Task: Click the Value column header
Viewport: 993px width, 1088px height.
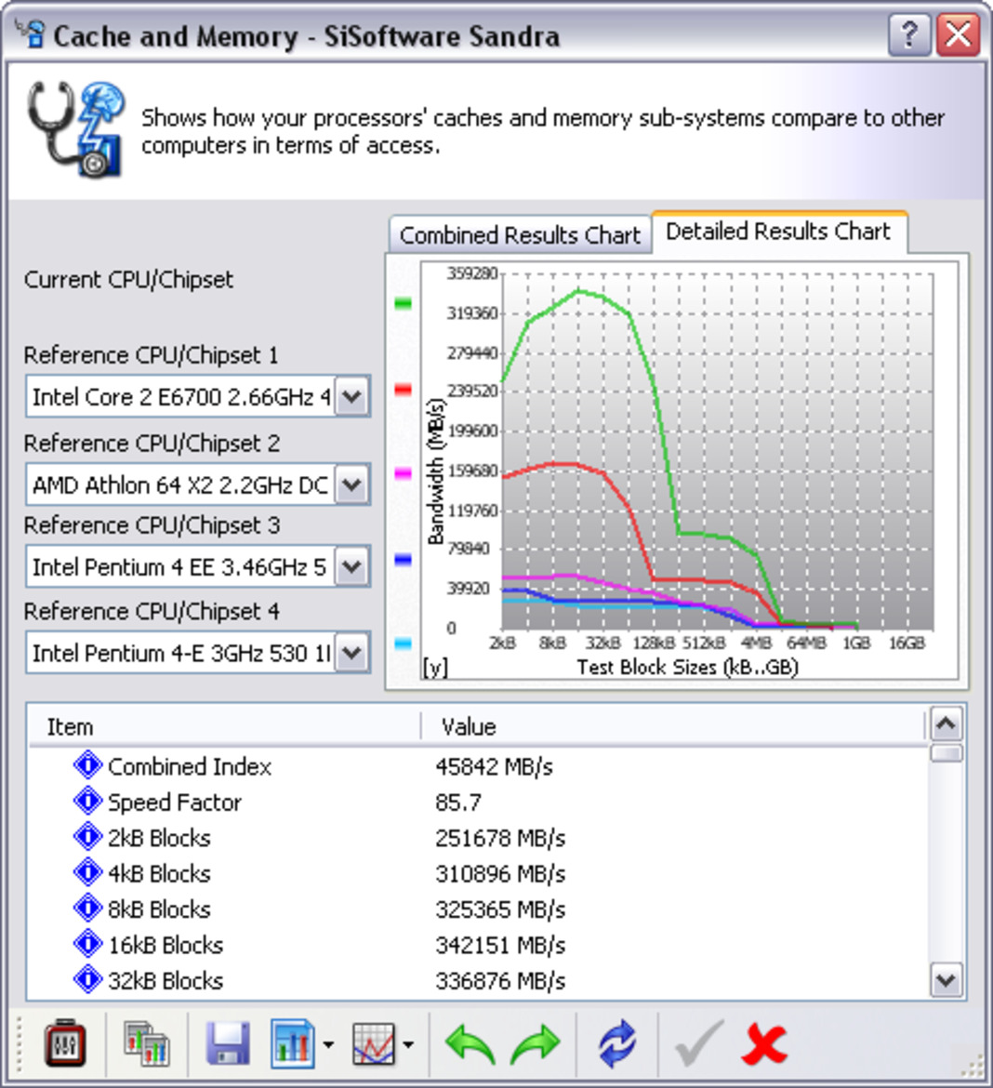Action: pyautogui.click(x=673, y=726)
